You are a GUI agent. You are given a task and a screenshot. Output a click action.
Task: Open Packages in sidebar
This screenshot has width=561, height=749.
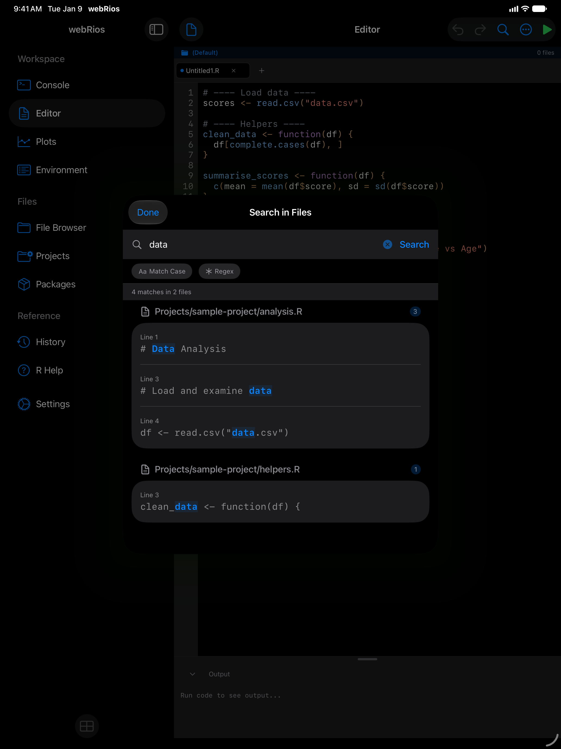(x=87, y=284)
